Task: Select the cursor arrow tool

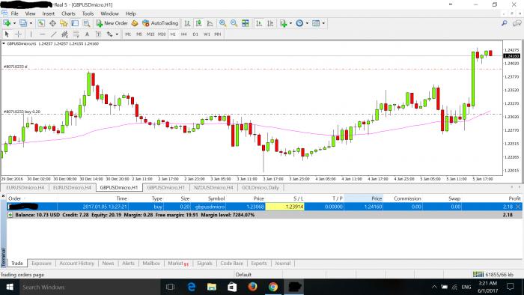Action: 7,34
